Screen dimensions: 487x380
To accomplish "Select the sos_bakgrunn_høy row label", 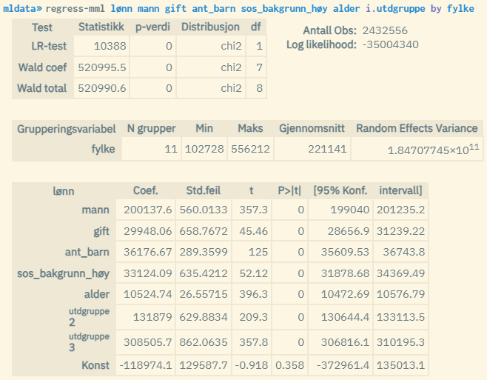I will pyautogui.click(x=64, y=273).
